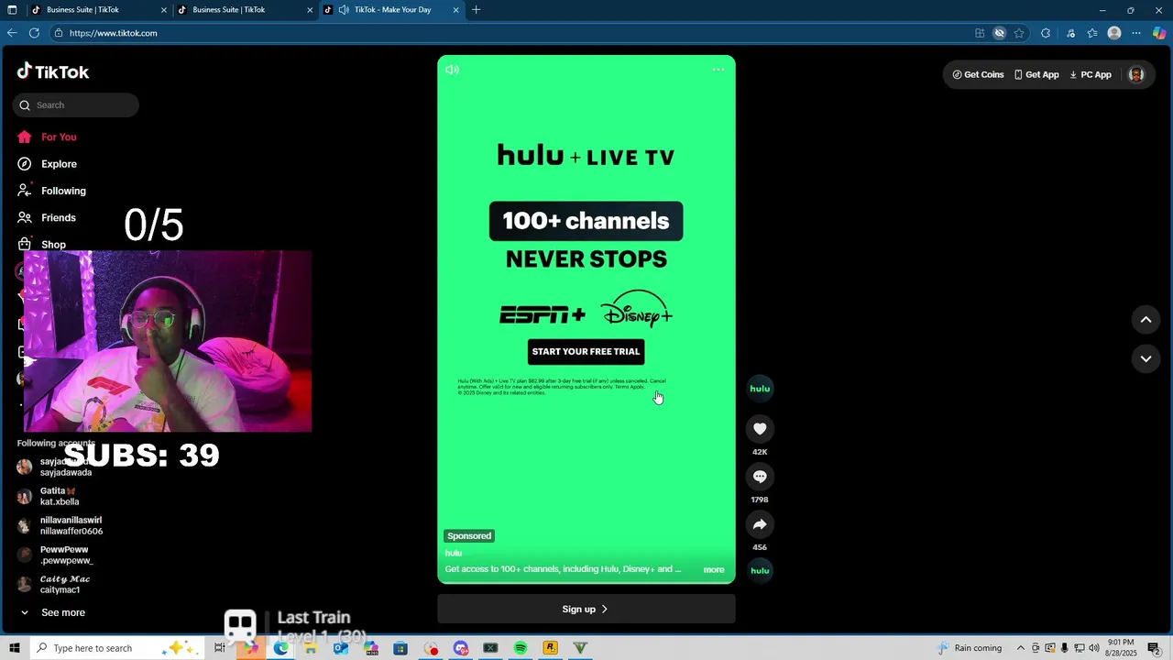
Task: Click the hulu username in caption
Action: click(454, 553)
